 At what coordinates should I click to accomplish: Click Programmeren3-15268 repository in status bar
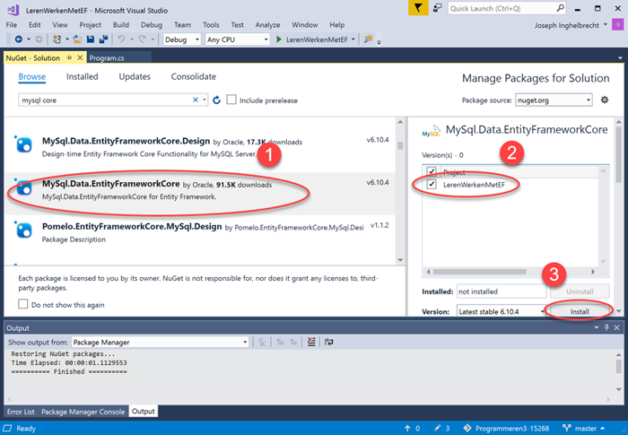tap(506, 428)
